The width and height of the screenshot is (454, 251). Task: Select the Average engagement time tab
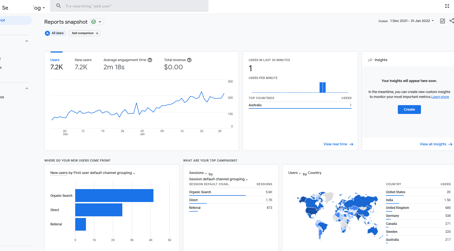[128, 64]
